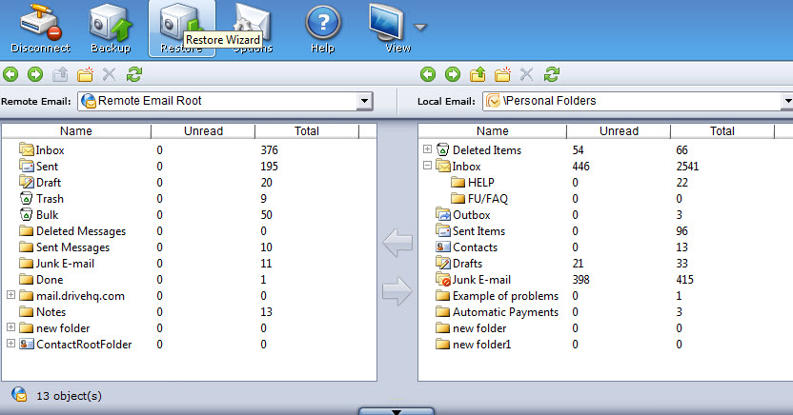Image resolution: width=793 pixels, height=415 pixels.
Task: Select the Junk E-mail folder in local pane
Action: (x=481, y=280)
